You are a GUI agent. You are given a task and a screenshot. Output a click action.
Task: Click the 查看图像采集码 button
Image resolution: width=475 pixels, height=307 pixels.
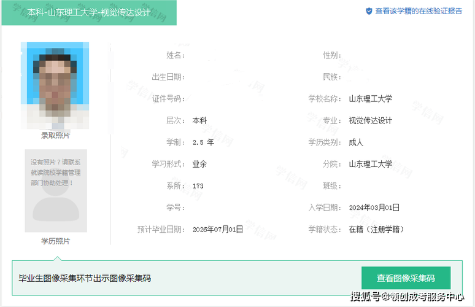(406, 278)
